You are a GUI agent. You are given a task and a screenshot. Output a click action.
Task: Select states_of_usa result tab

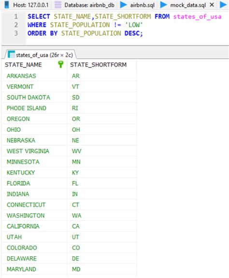pos(41,55)
